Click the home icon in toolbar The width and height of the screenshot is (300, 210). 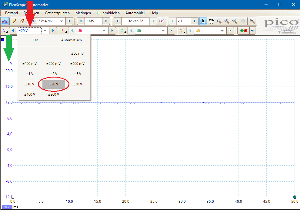(x=22, y=21)
